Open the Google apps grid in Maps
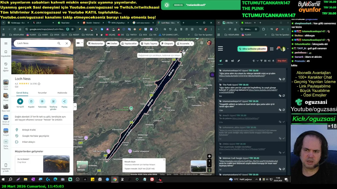This screenshot has width=337, height=189. click(202, 43)
